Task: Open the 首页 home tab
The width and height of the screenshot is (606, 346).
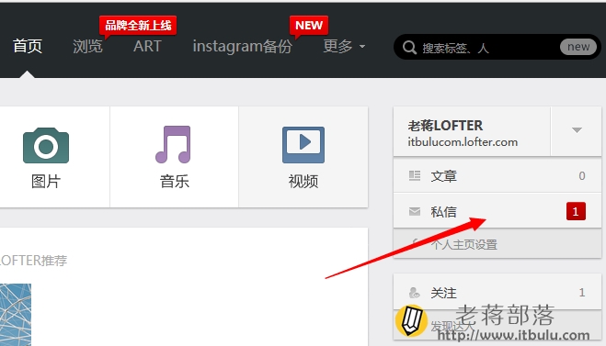Action: pos(27,46)
